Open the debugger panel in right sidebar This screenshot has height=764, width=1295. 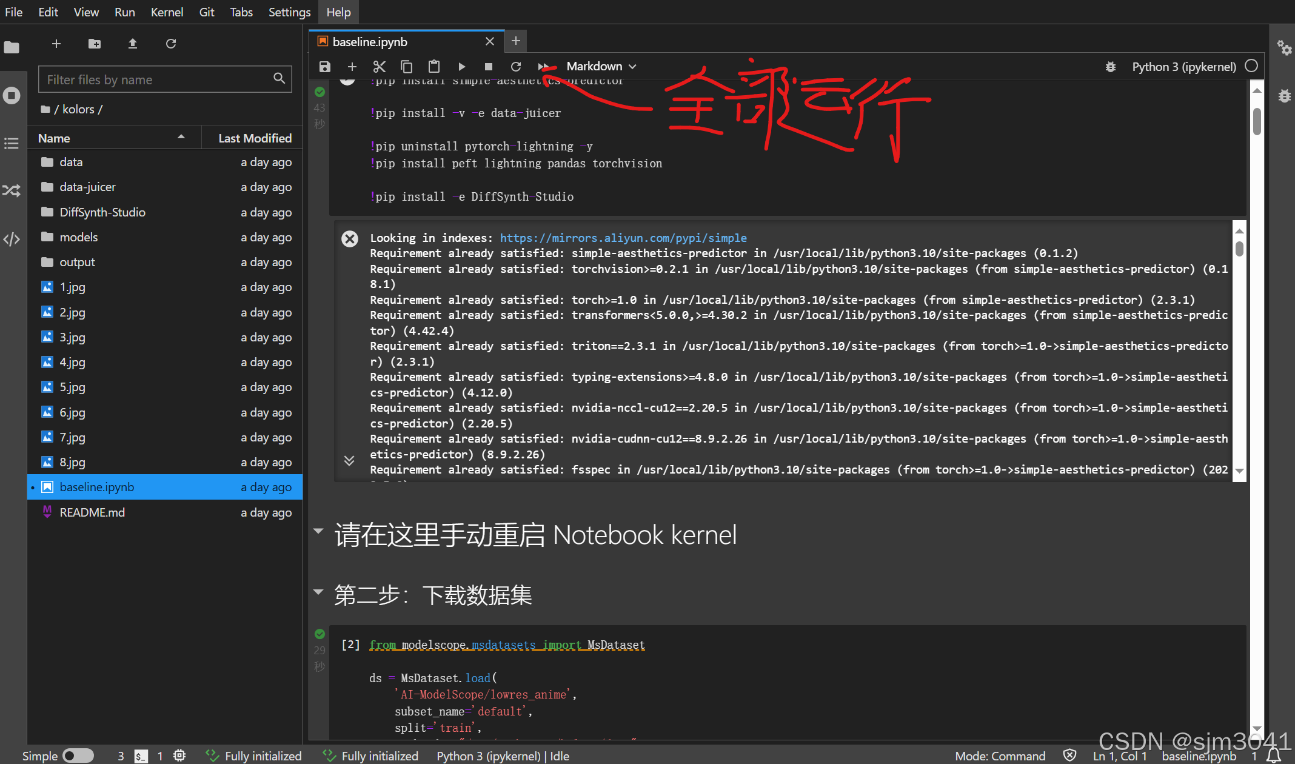1283,95
